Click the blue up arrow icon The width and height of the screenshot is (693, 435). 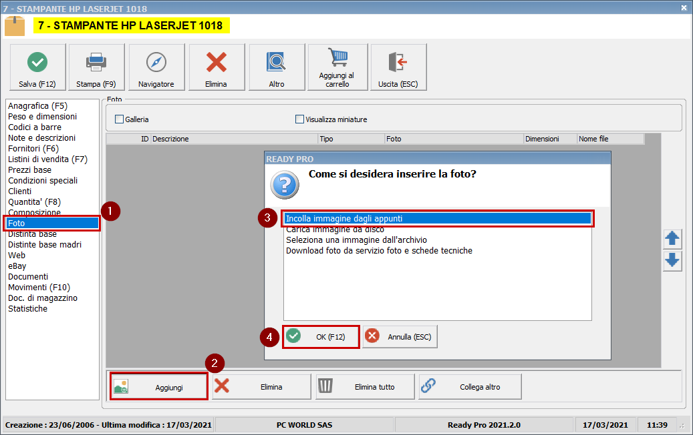click(x=672, y=239)
